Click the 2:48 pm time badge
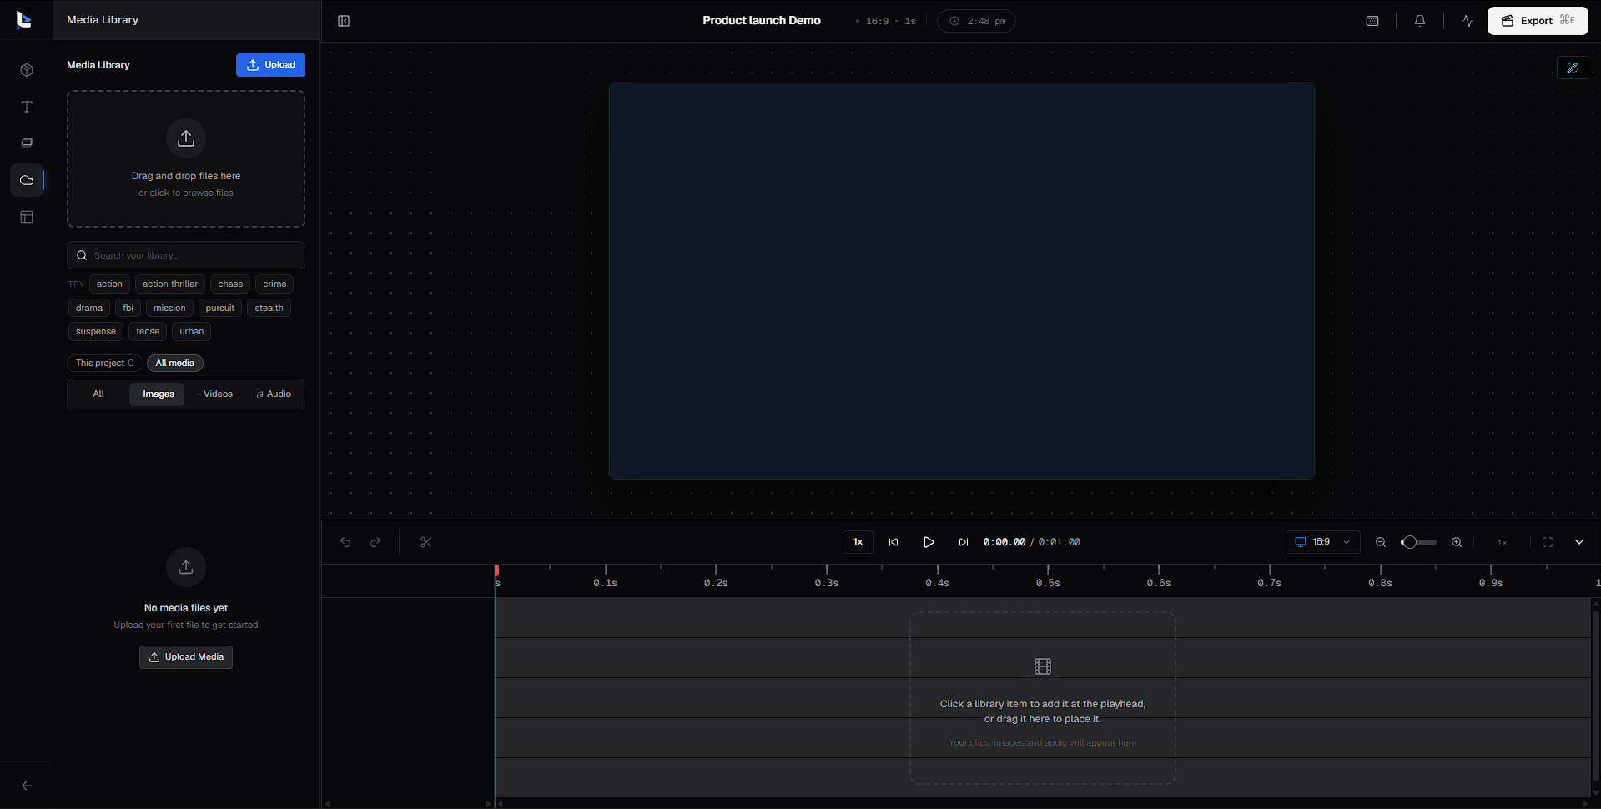The image size is (1601, 809). [x=976, y=21]
